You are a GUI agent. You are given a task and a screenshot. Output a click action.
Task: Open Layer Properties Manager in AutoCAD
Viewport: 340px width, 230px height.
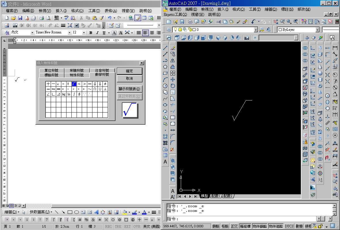click(x=169, y=29)
